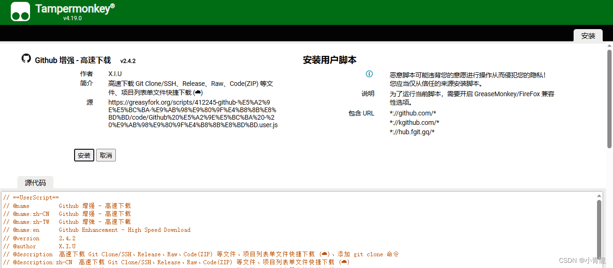This screenshot has width=613, height=268.
Task: Click the page scrollbar up arrow
Action: pyautogui.click(x=609, y=46)
